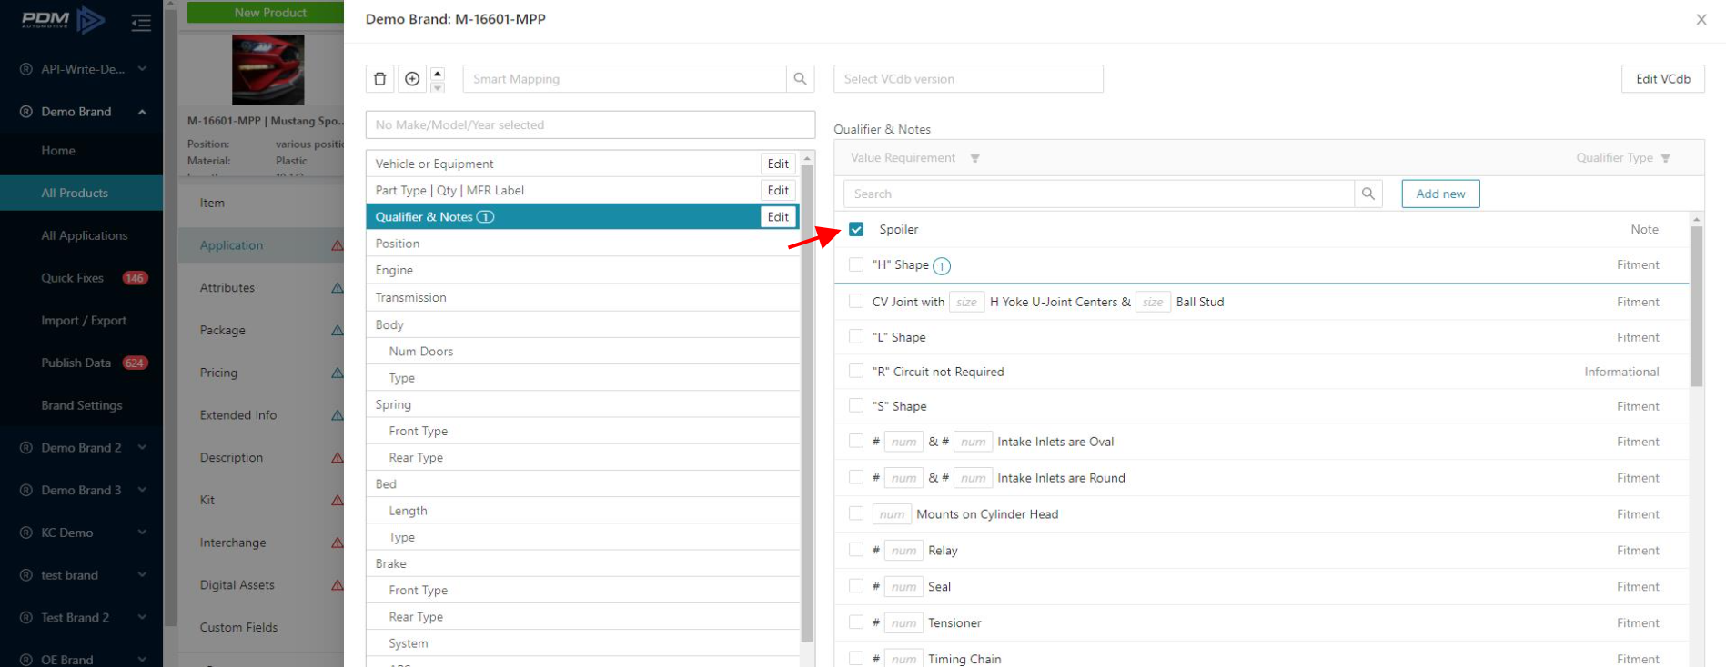Click the attribute list vertical scrollbar
This screenshot has width=1726, height=667.
point(807,404)
